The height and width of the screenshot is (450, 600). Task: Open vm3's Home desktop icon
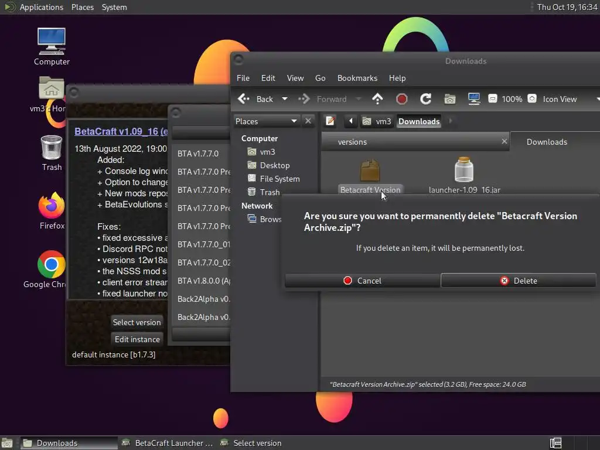(x=51, y=94)
